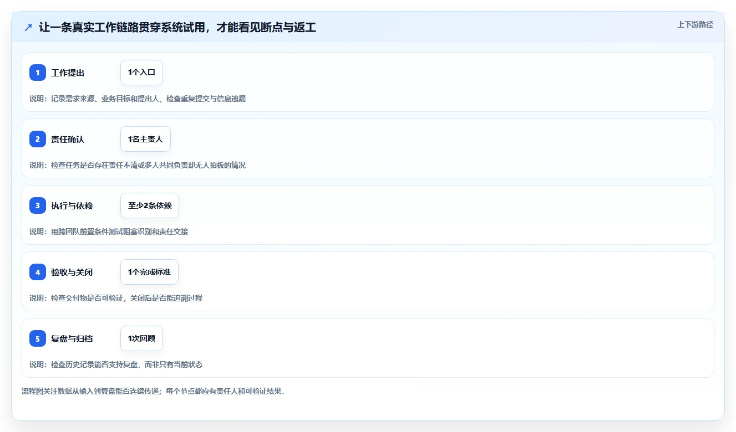Image resolution: width=736 pixels, height=432 pixels.
Task: Click the step 3 number badge
Action: point(38,205)
